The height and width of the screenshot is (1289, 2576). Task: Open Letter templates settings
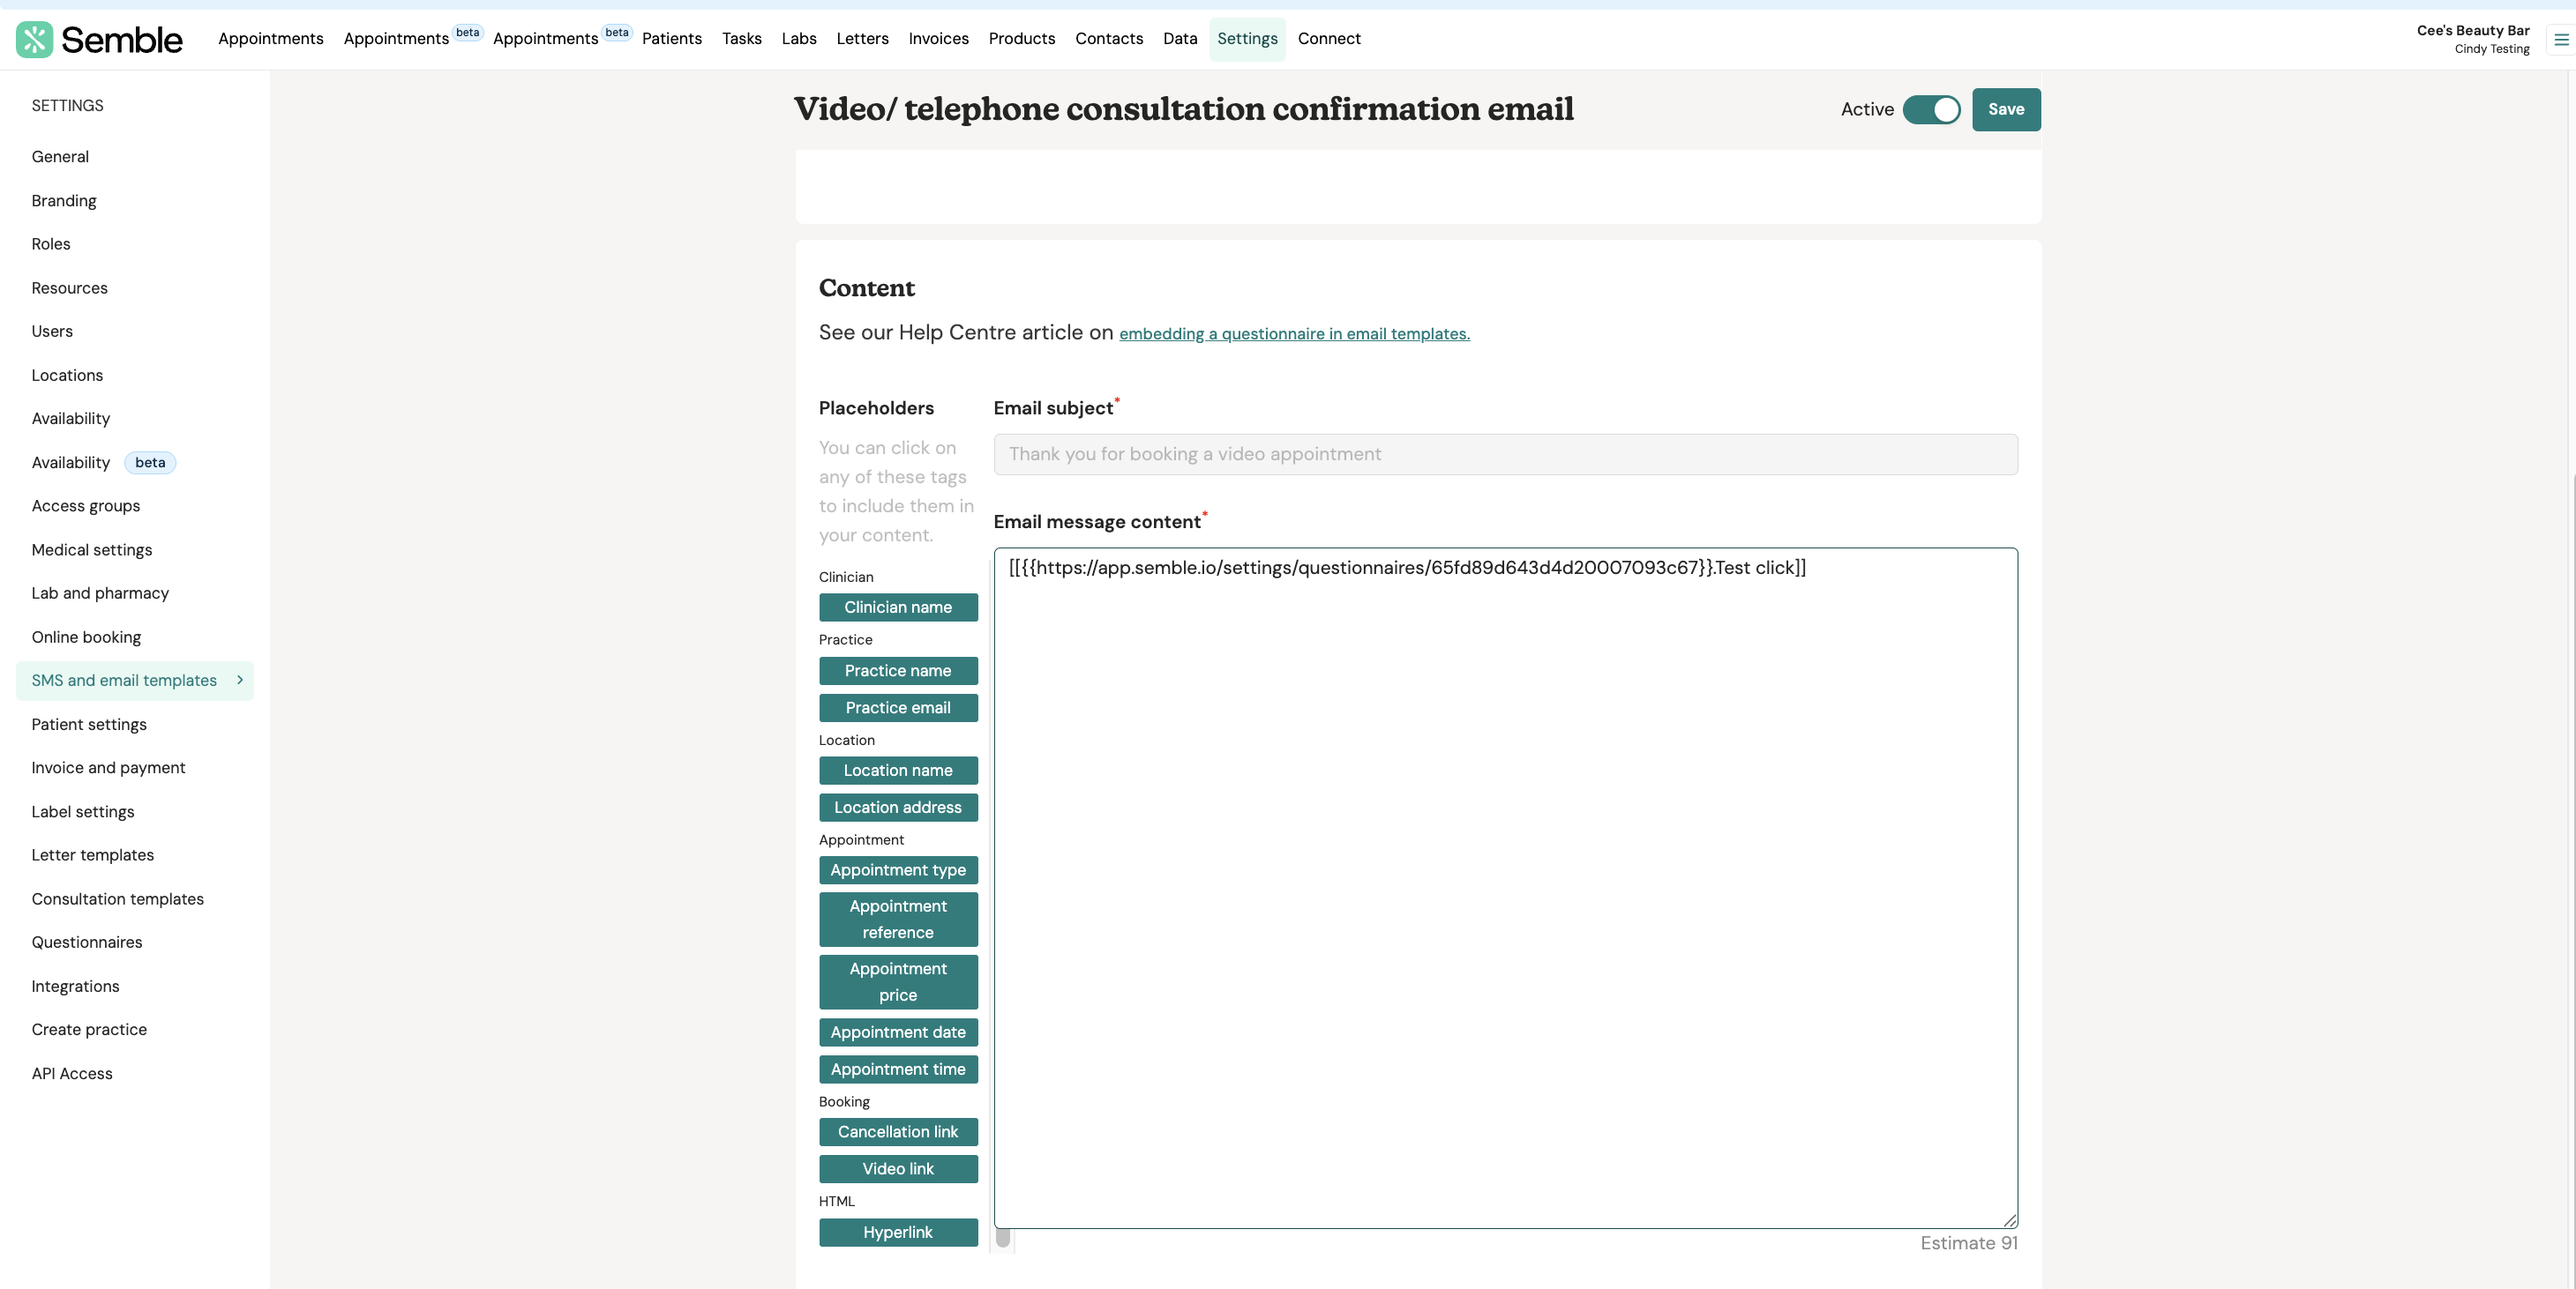[93, 854]
